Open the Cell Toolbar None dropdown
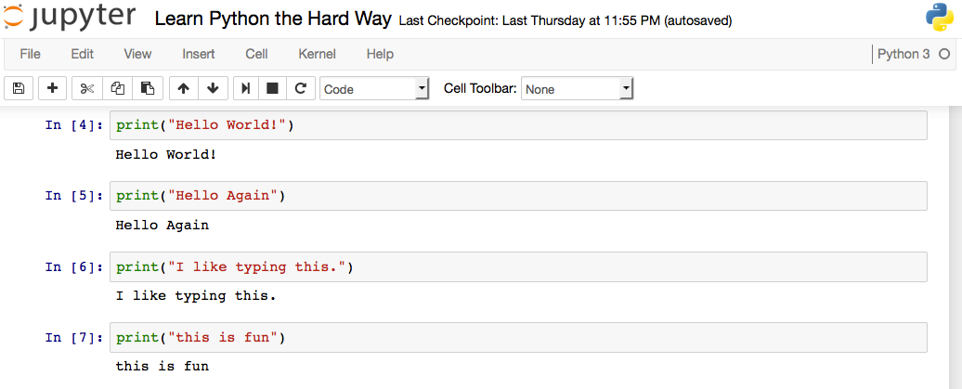The image size is (962, 389). coord(577,89)
